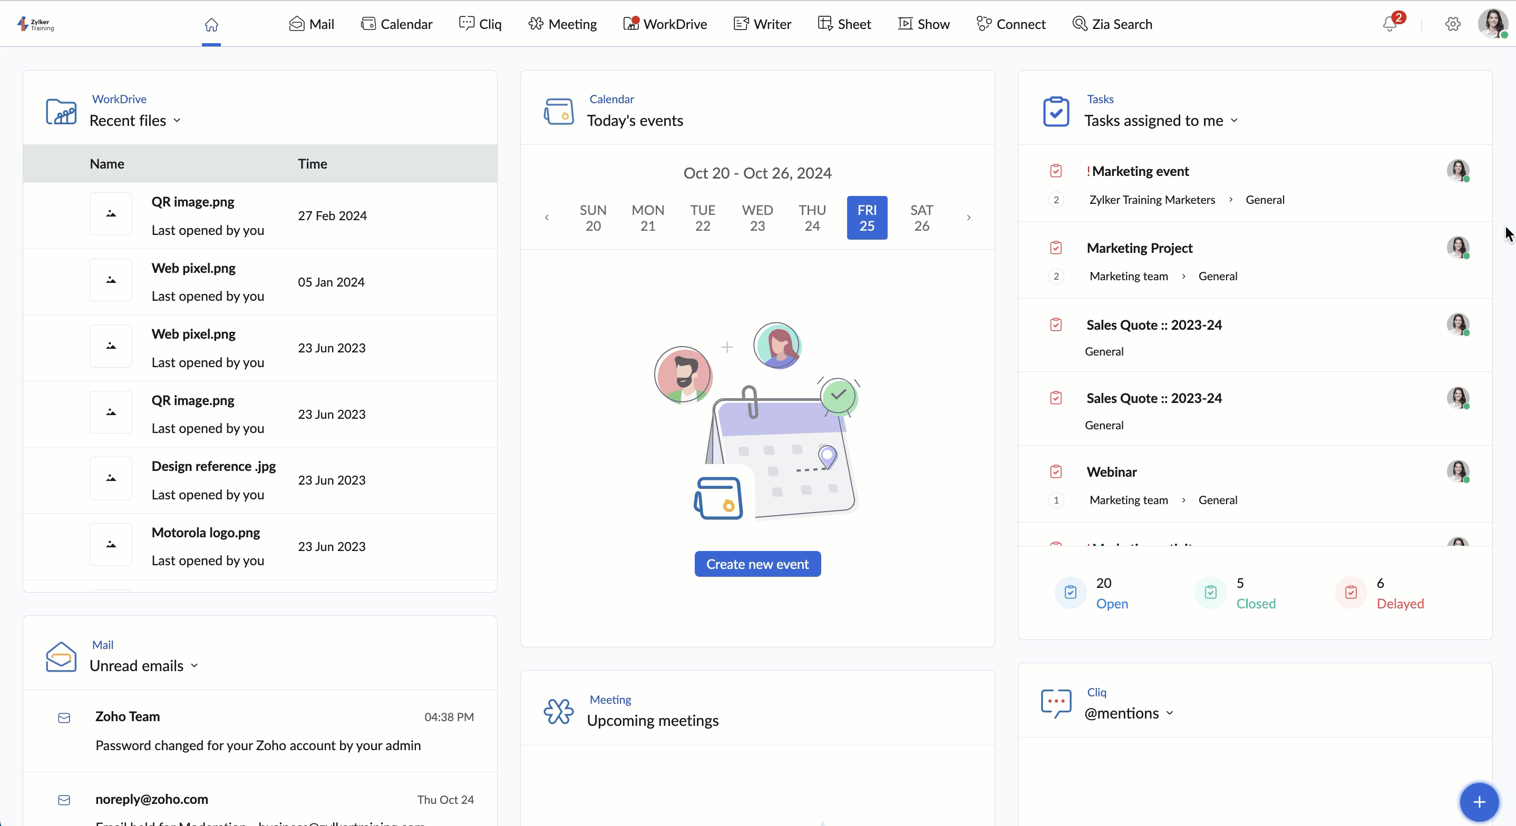The width and height of the screenshot is (1516, 826).
Task: Mark Marketing event task as complete
Action: point(1056,171)
